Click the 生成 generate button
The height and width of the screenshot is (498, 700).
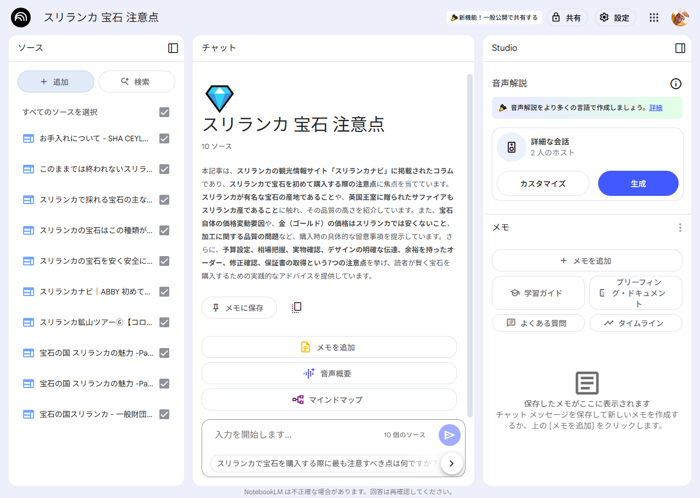click(x=638, y=183)
